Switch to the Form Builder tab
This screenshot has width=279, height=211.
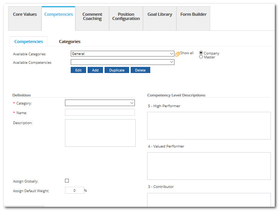coord(193,14)
